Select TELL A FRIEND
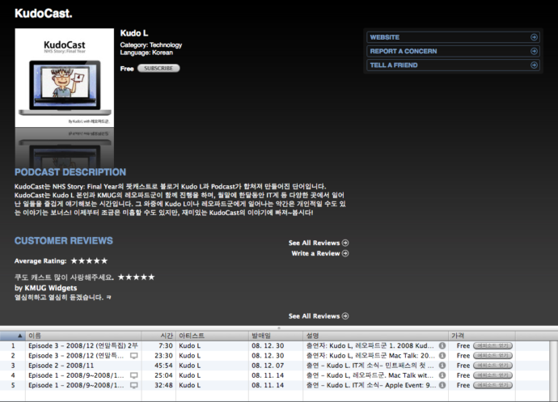 453,66
